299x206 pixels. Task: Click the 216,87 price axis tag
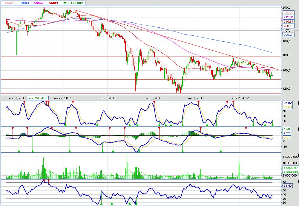click(288, 22)
